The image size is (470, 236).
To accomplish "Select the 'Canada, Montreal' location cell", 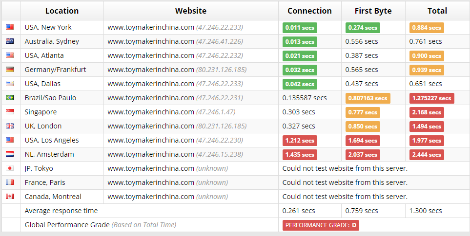I will [62, 197].
